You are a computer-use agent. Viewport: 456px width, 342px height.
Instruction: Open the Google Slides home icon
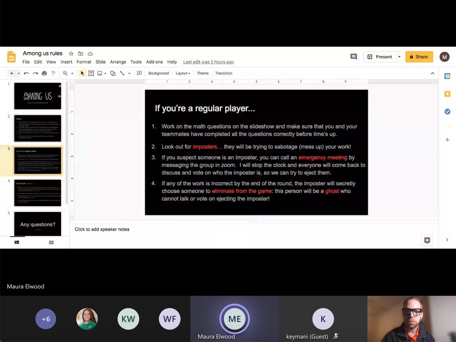11,57
